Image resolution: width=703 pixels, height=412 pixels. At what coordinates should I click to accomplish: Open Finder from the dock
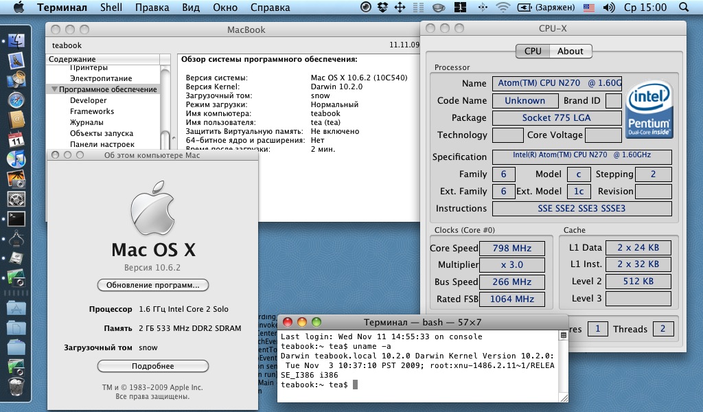16,41
